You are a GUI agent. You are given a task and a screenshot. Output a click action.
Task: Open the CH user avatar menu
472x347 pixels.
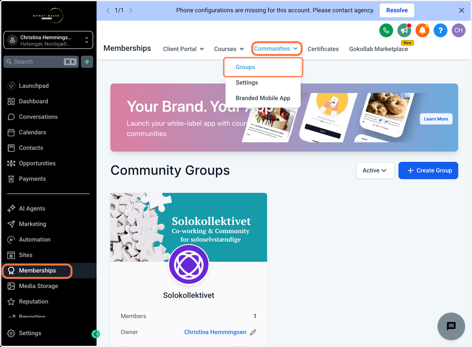459,30
